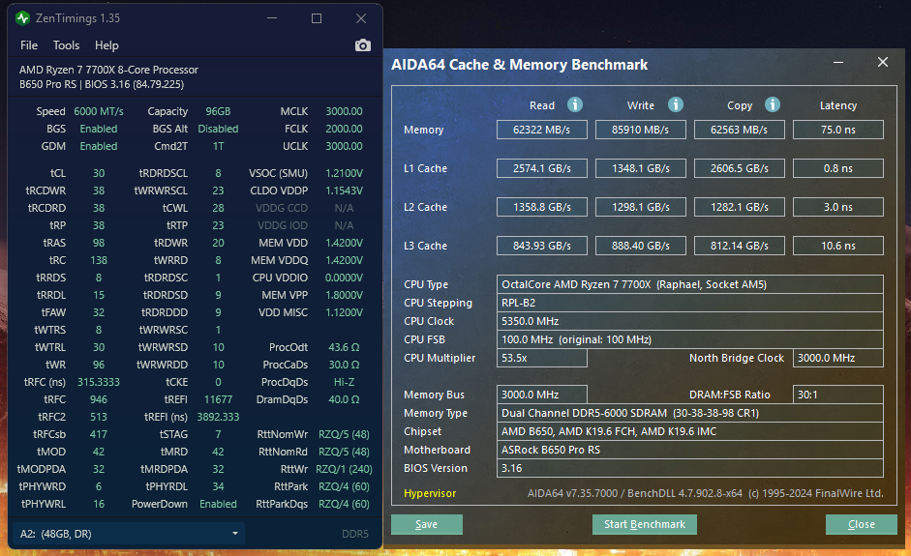911x556 pixels.
Task: Click the L2 Cache Read value 1358.8 GB/s
Action: point(542,207)
